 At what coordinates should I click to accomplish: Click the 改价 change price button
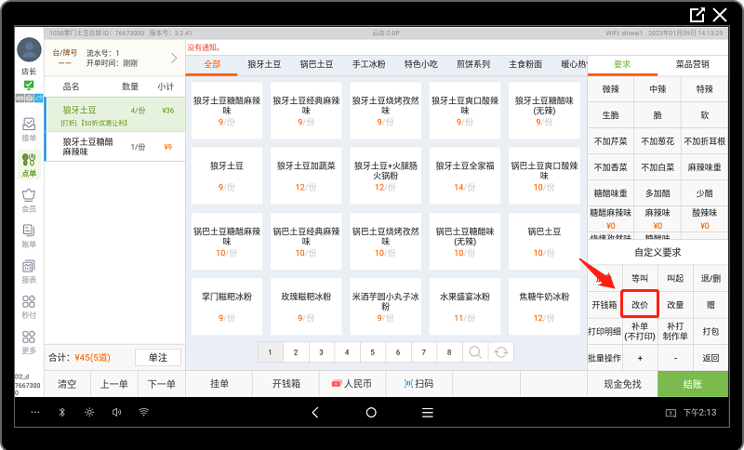(640, 304)
